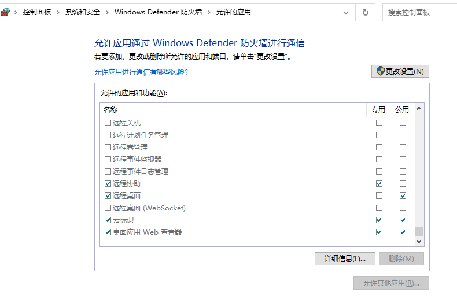Click the refresh icon next to address bar
457x300 pixels.
pyautogui.click(x=365, y=12)
